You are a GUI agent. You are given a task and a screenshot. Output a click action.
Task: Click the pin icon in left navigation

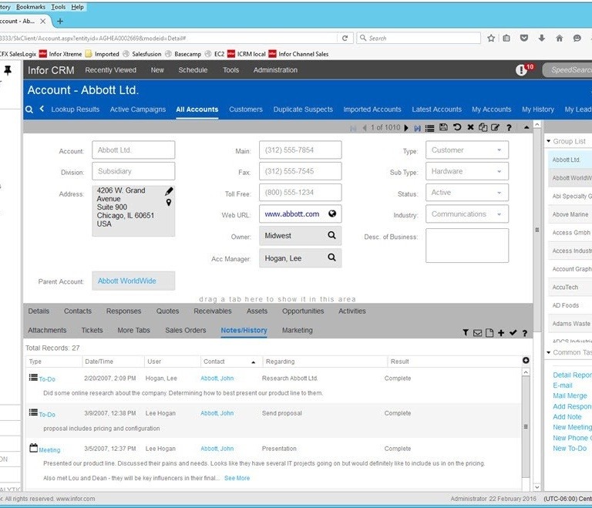point(8,70)
